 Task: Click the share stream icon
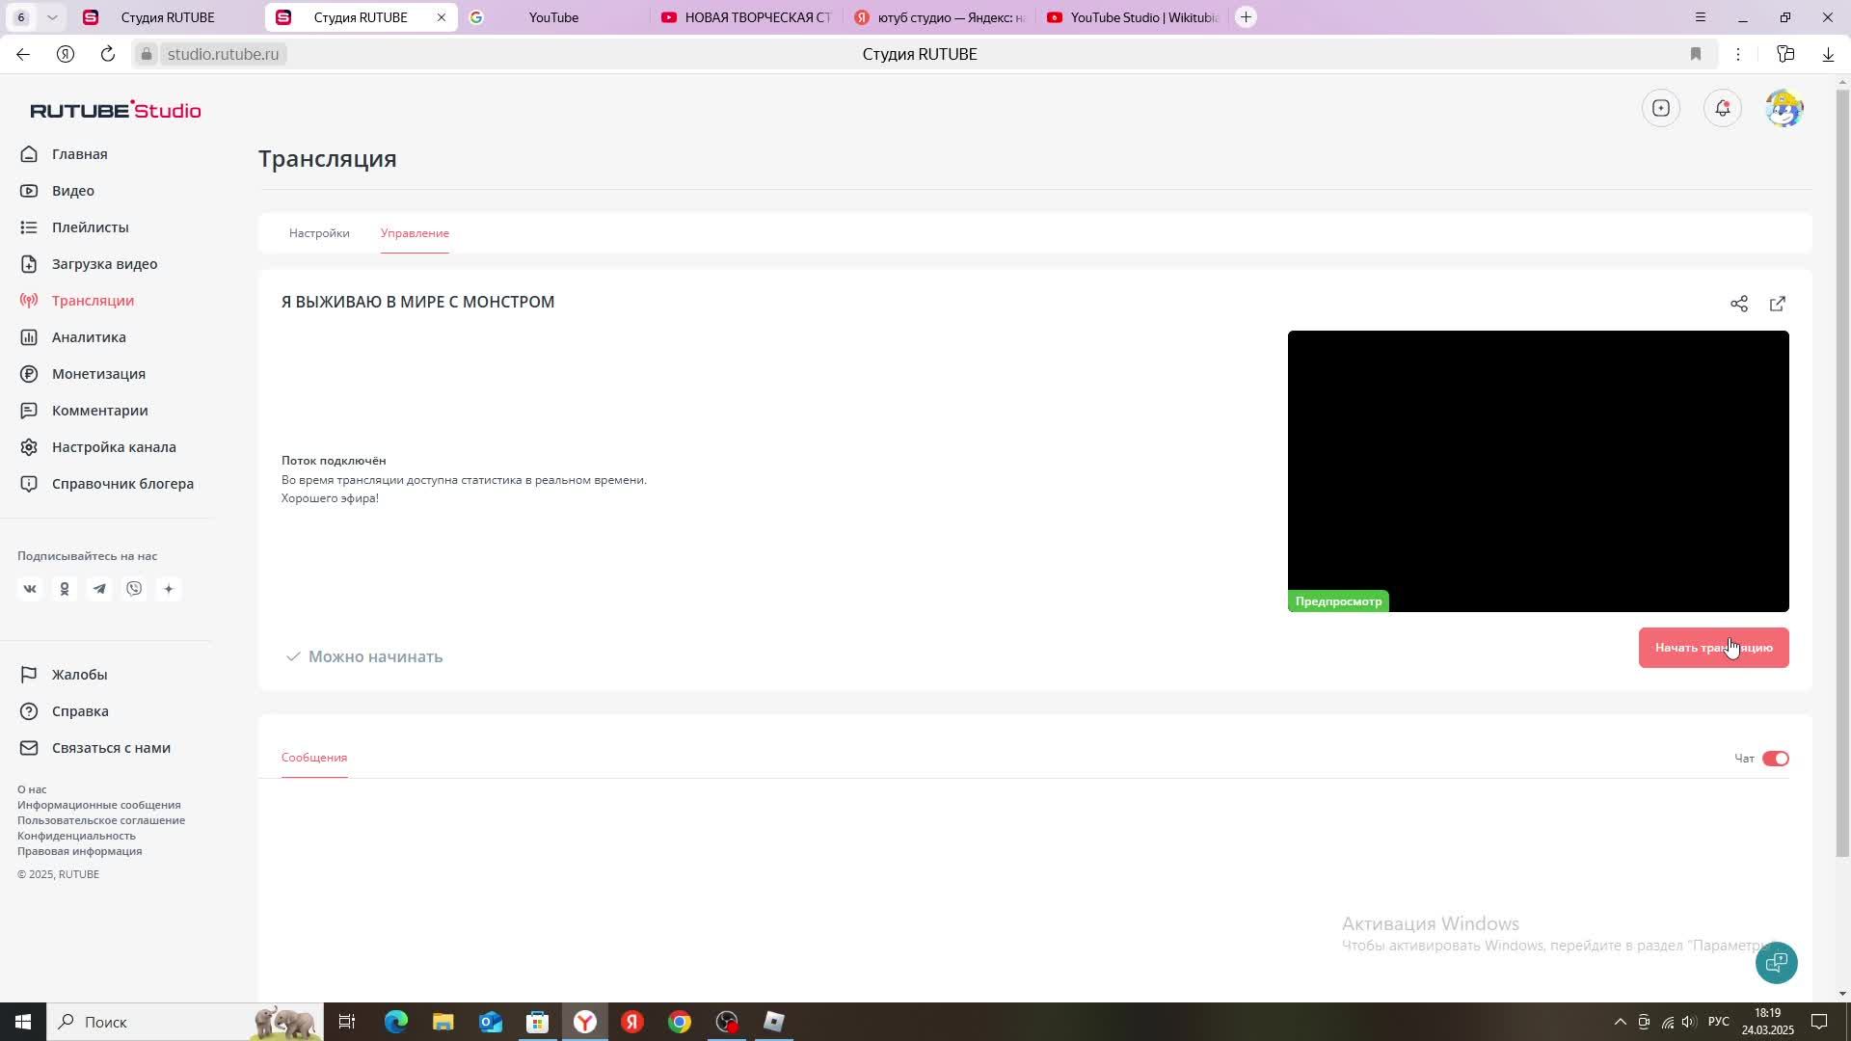point(1738,304)
